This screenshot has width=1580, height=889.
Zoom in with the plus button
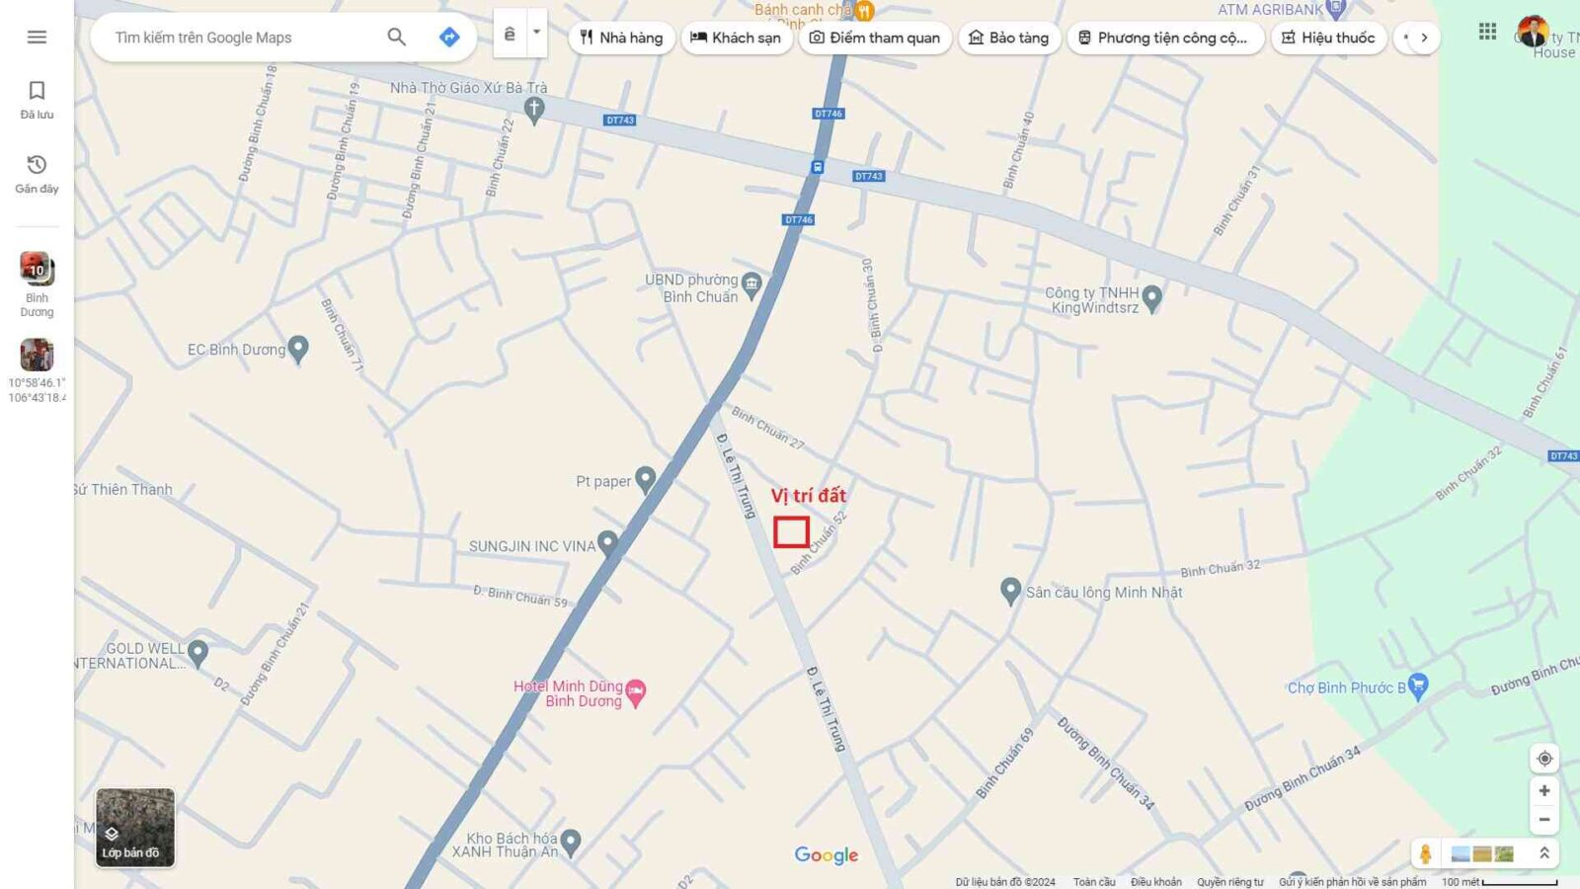tap(1544, 791)
